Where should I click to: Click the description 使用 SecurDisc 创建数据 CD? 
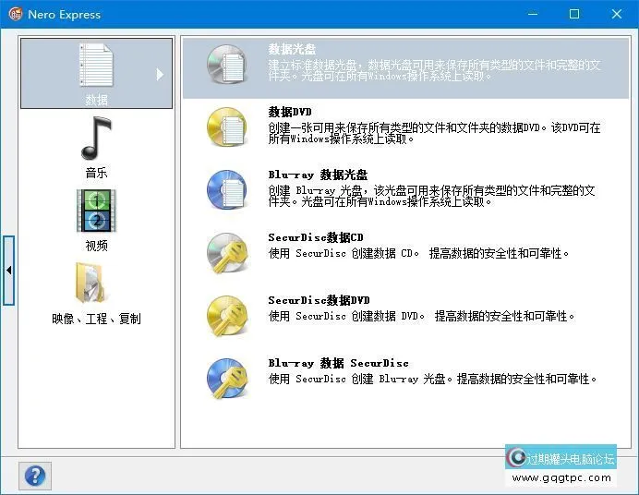tap(418, 253)
